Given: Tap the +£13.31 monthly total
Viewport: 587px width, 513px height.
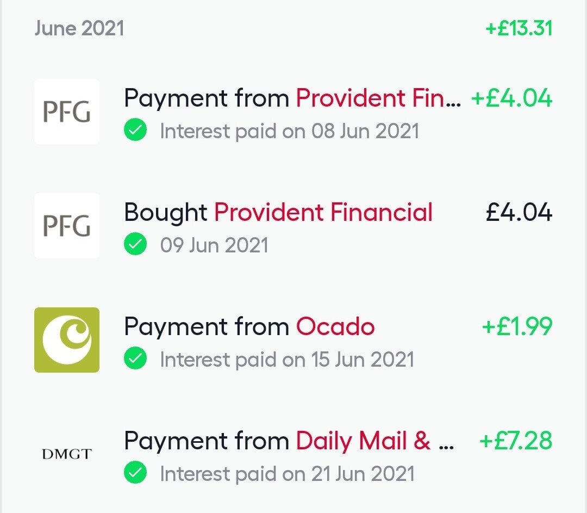Looking at the screenshot, I should (519, 28).
